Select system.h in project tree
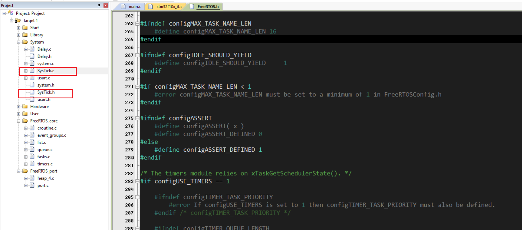This screenshot has width=522, height=230. tap(46, 85)
